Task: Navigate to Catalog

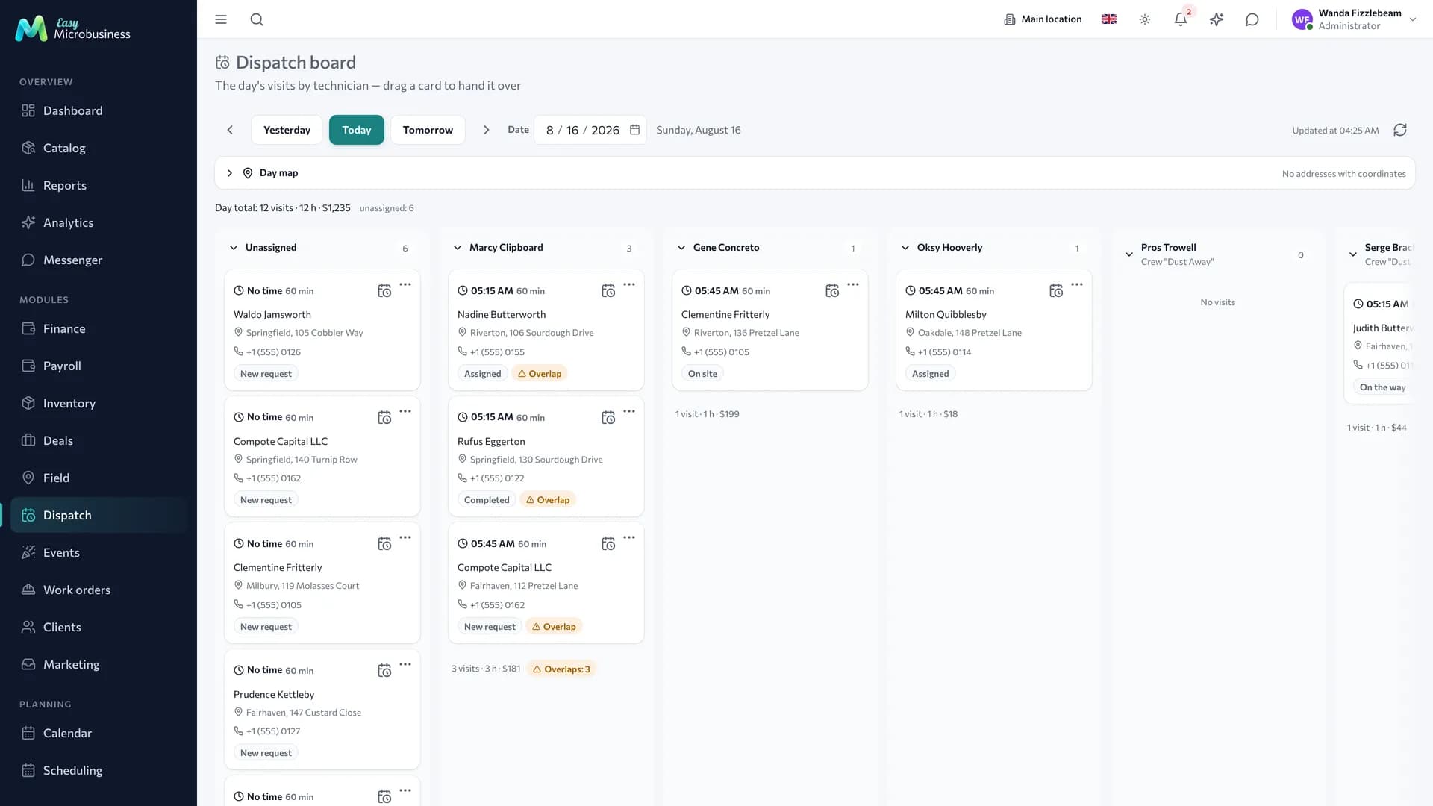Action: [x=99, y=148]
